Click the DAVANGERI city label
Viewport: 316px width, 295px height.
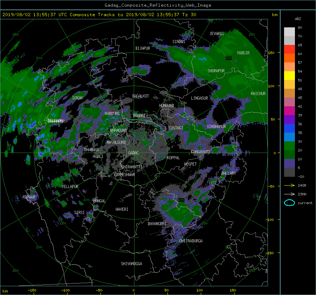157,224
